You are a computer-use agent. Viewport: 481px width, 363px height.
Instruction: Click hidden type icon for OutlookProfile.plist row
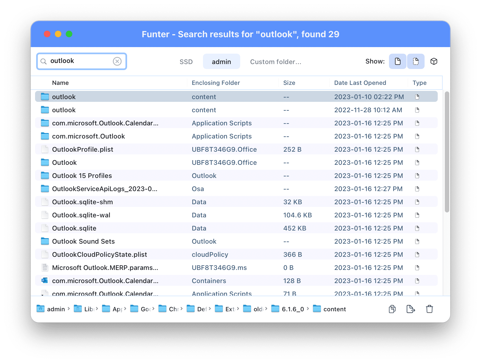tap(417, 149)
